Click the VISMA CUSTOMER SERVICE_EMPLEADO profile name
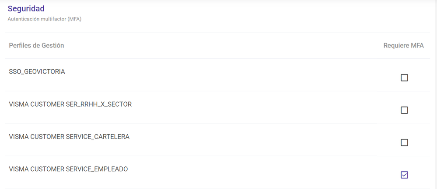The image size is (437, 189). point(68,169)
